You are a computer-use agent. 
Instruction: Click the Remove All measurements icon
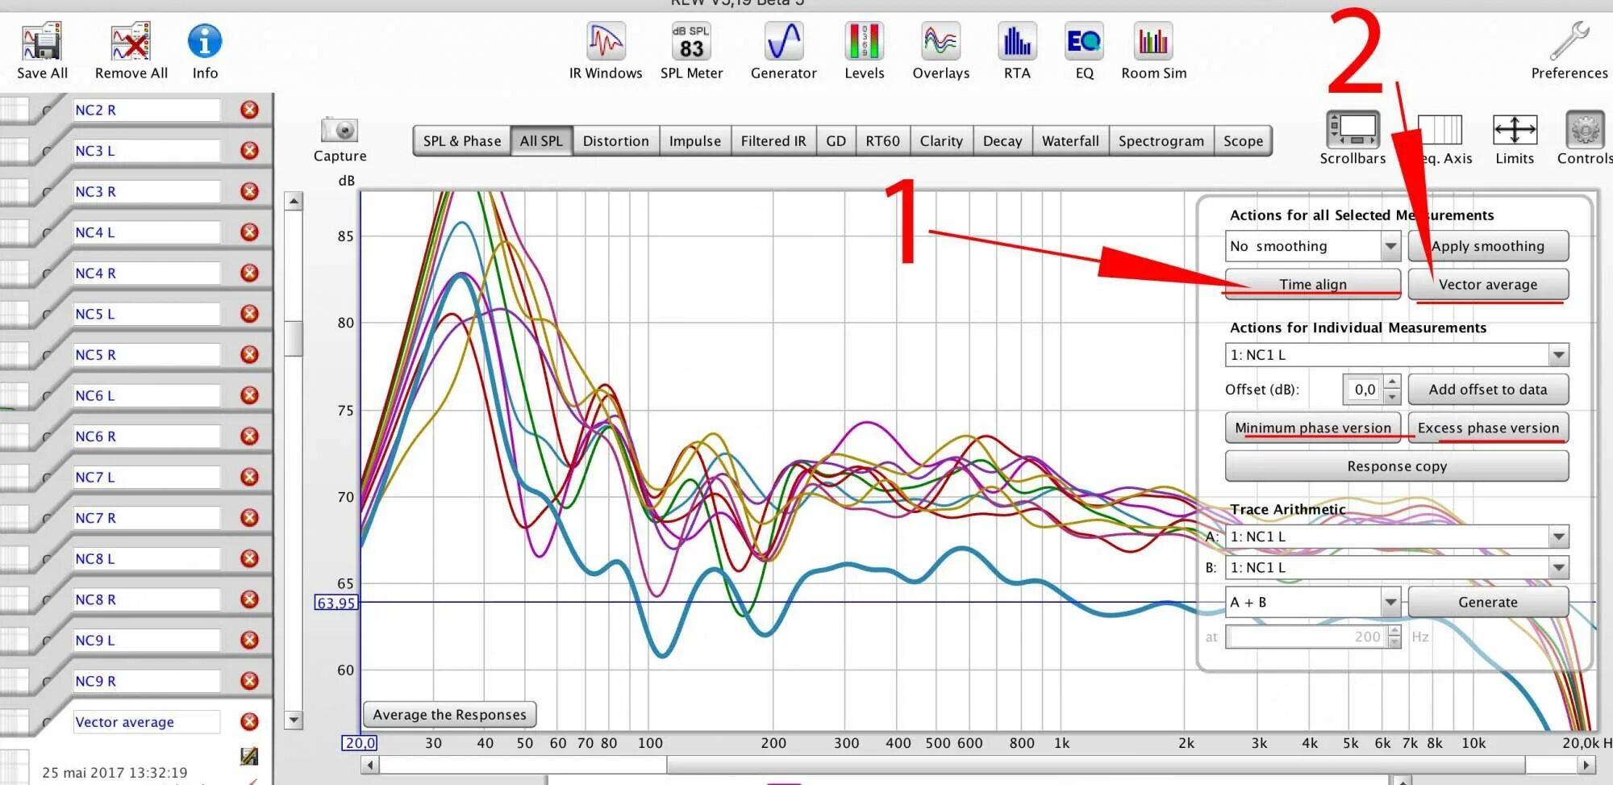coord(131,42)
